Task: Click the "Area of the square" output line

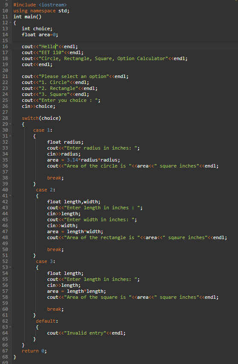Action: tap(133, 298)
